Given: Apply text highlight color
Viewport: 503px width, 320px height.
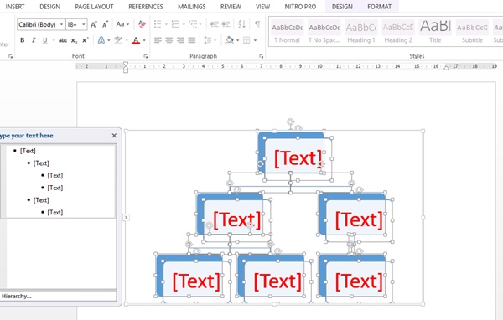Looking at the screenshot, I should (x=118, y=40).
